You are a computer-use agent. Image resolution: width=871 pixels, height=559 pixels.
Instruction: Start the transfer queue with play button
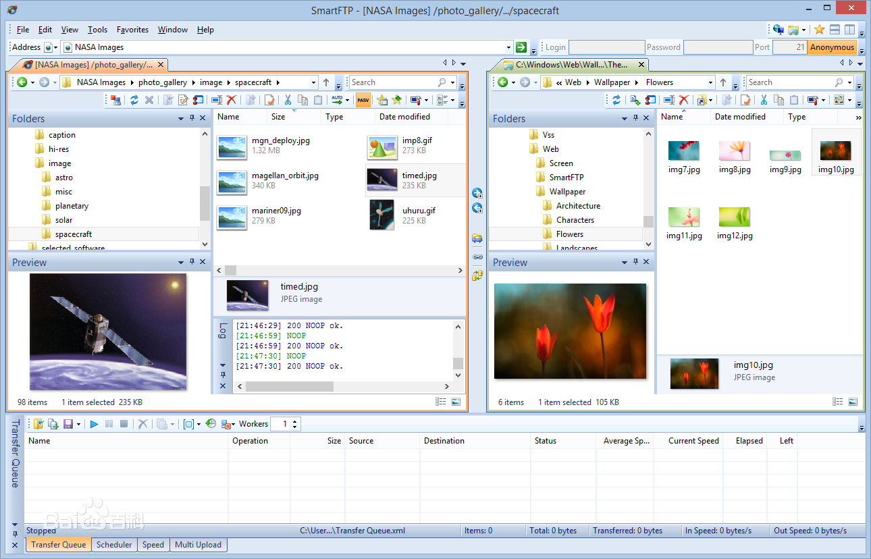click(94, 424)
